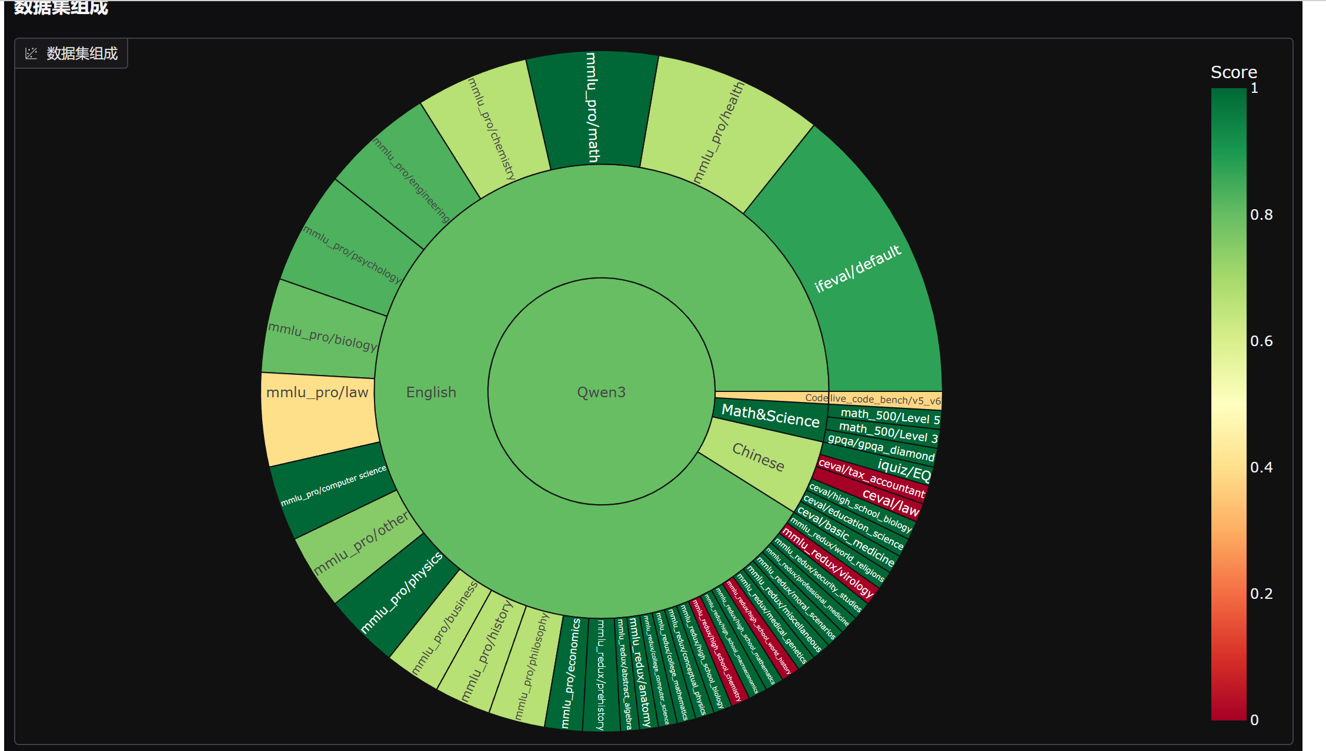Click the math_500/Level 5 segment
1326x751 pixels.
885,417
